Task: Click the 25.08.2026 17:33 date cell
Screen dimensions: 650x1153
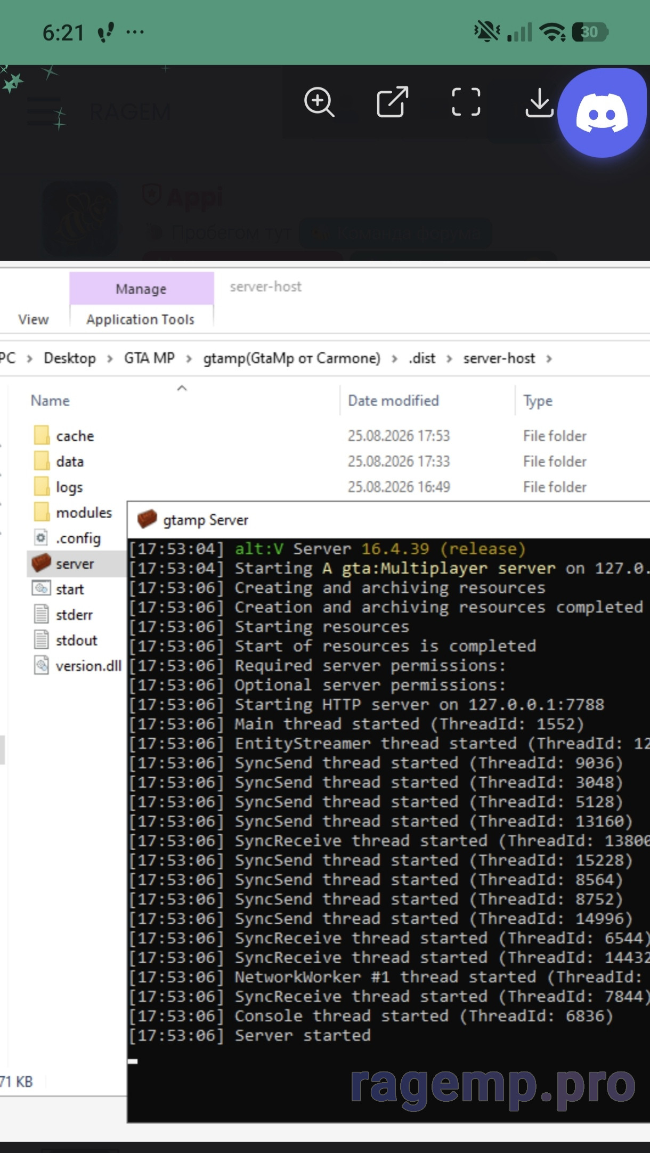Action: pyautogui.click(x=399, y=461)
